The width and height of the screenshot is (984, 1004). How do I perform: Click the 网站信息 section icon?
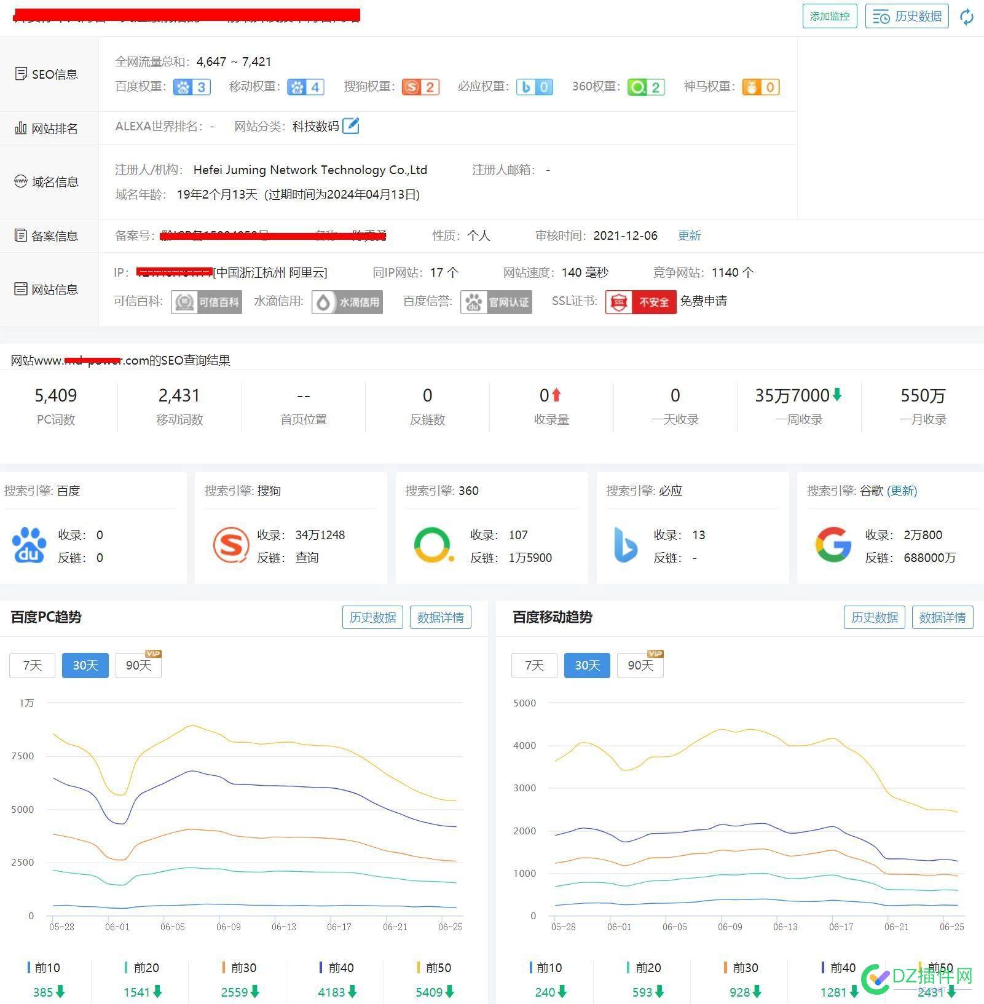(x=21, y=289)
